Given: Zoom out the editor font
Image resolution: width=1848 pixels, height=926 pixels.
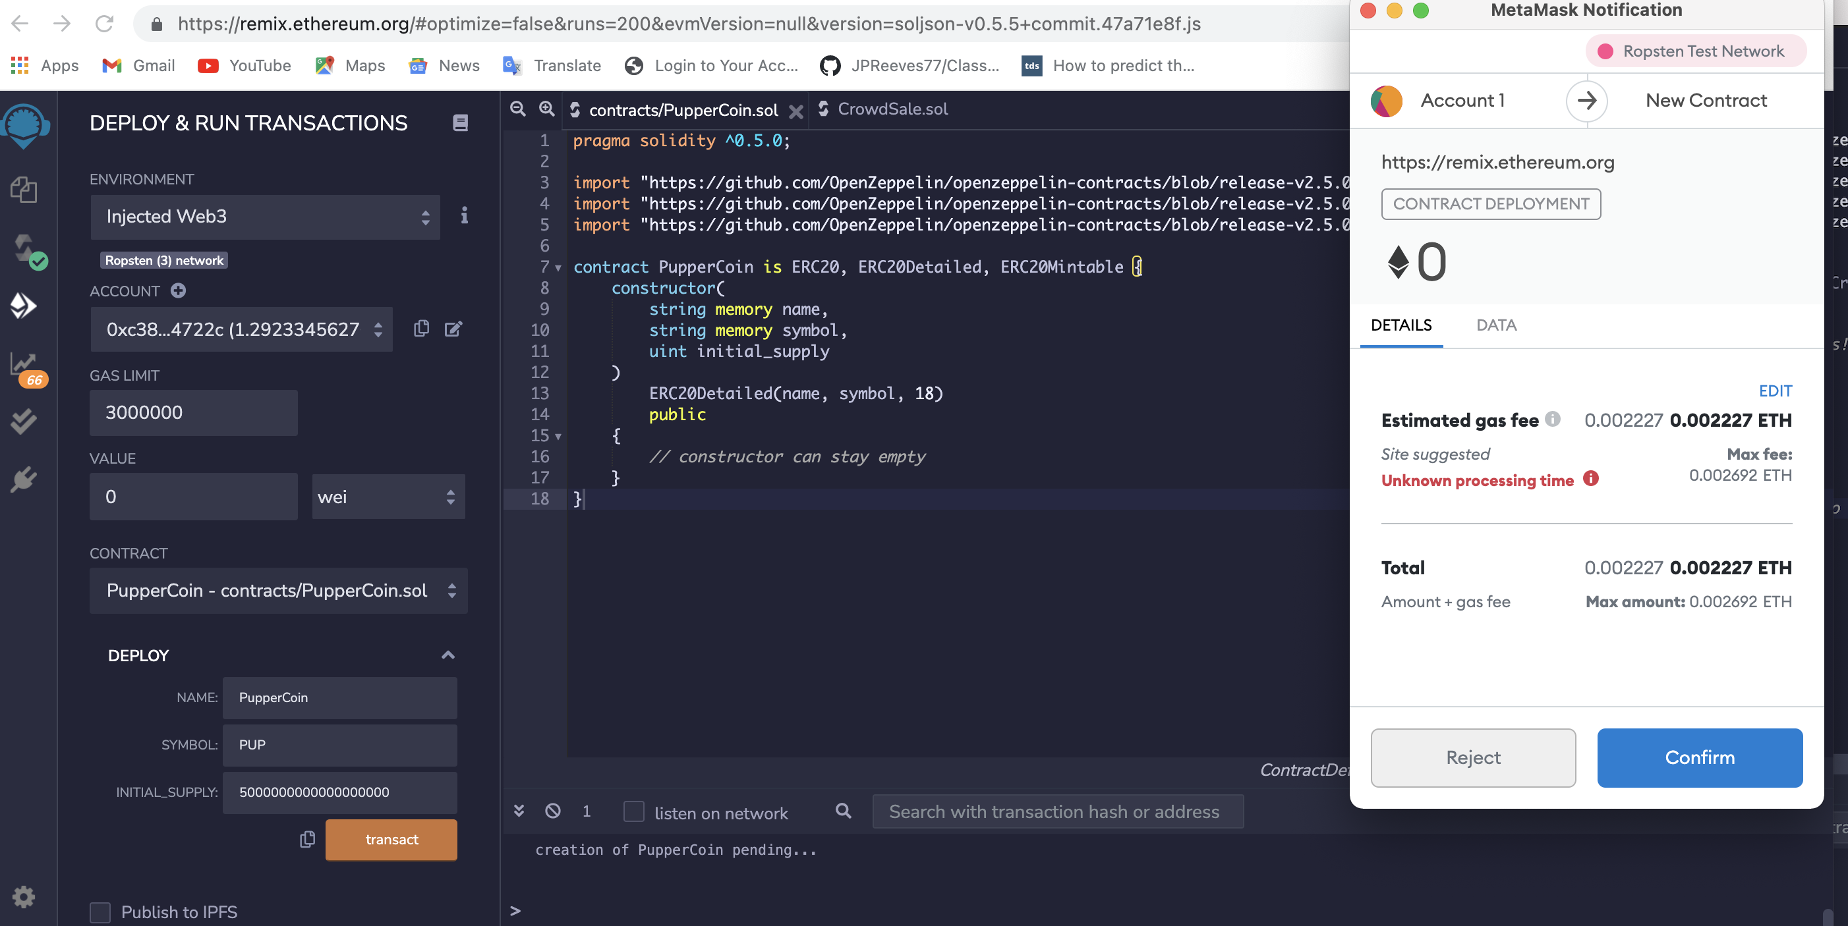Looking at the screenshot, I should pos(517,108).
